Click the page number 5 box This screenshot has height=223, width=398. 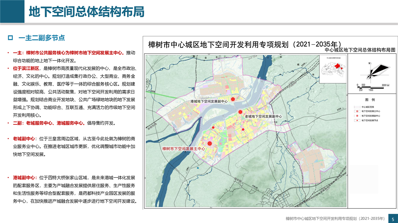pyautogui.click(x=392, y=218)
